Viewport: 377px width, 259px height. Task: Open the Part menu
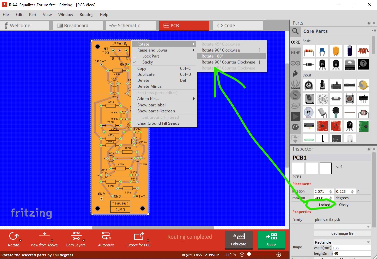[33, 15]
